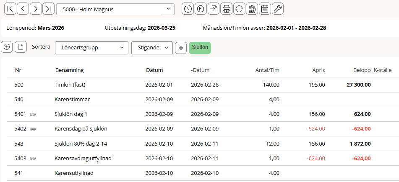Viewport: 399px width, 182px height.
Task: Click the green Slutlön button
Action: coord(200,48)
